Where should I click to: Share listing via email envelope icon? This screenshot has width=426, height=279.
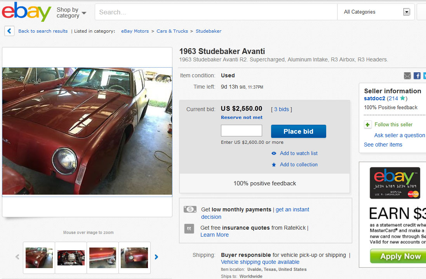point(407,76)
